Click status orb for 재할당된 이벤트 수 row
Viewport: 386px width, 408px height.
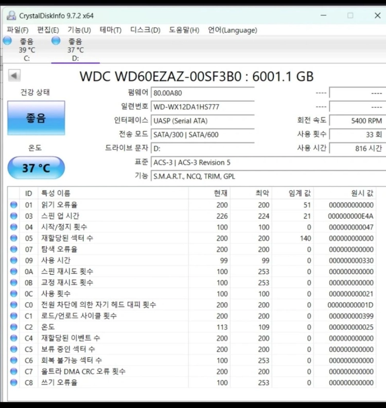tap(14, 338)
